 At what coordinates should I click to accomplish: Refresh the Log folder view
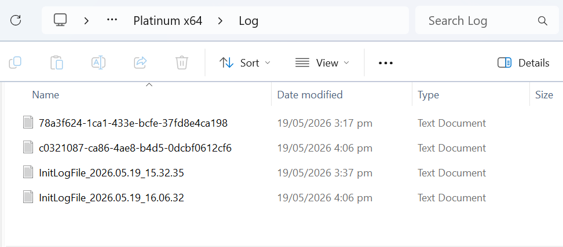16,20
